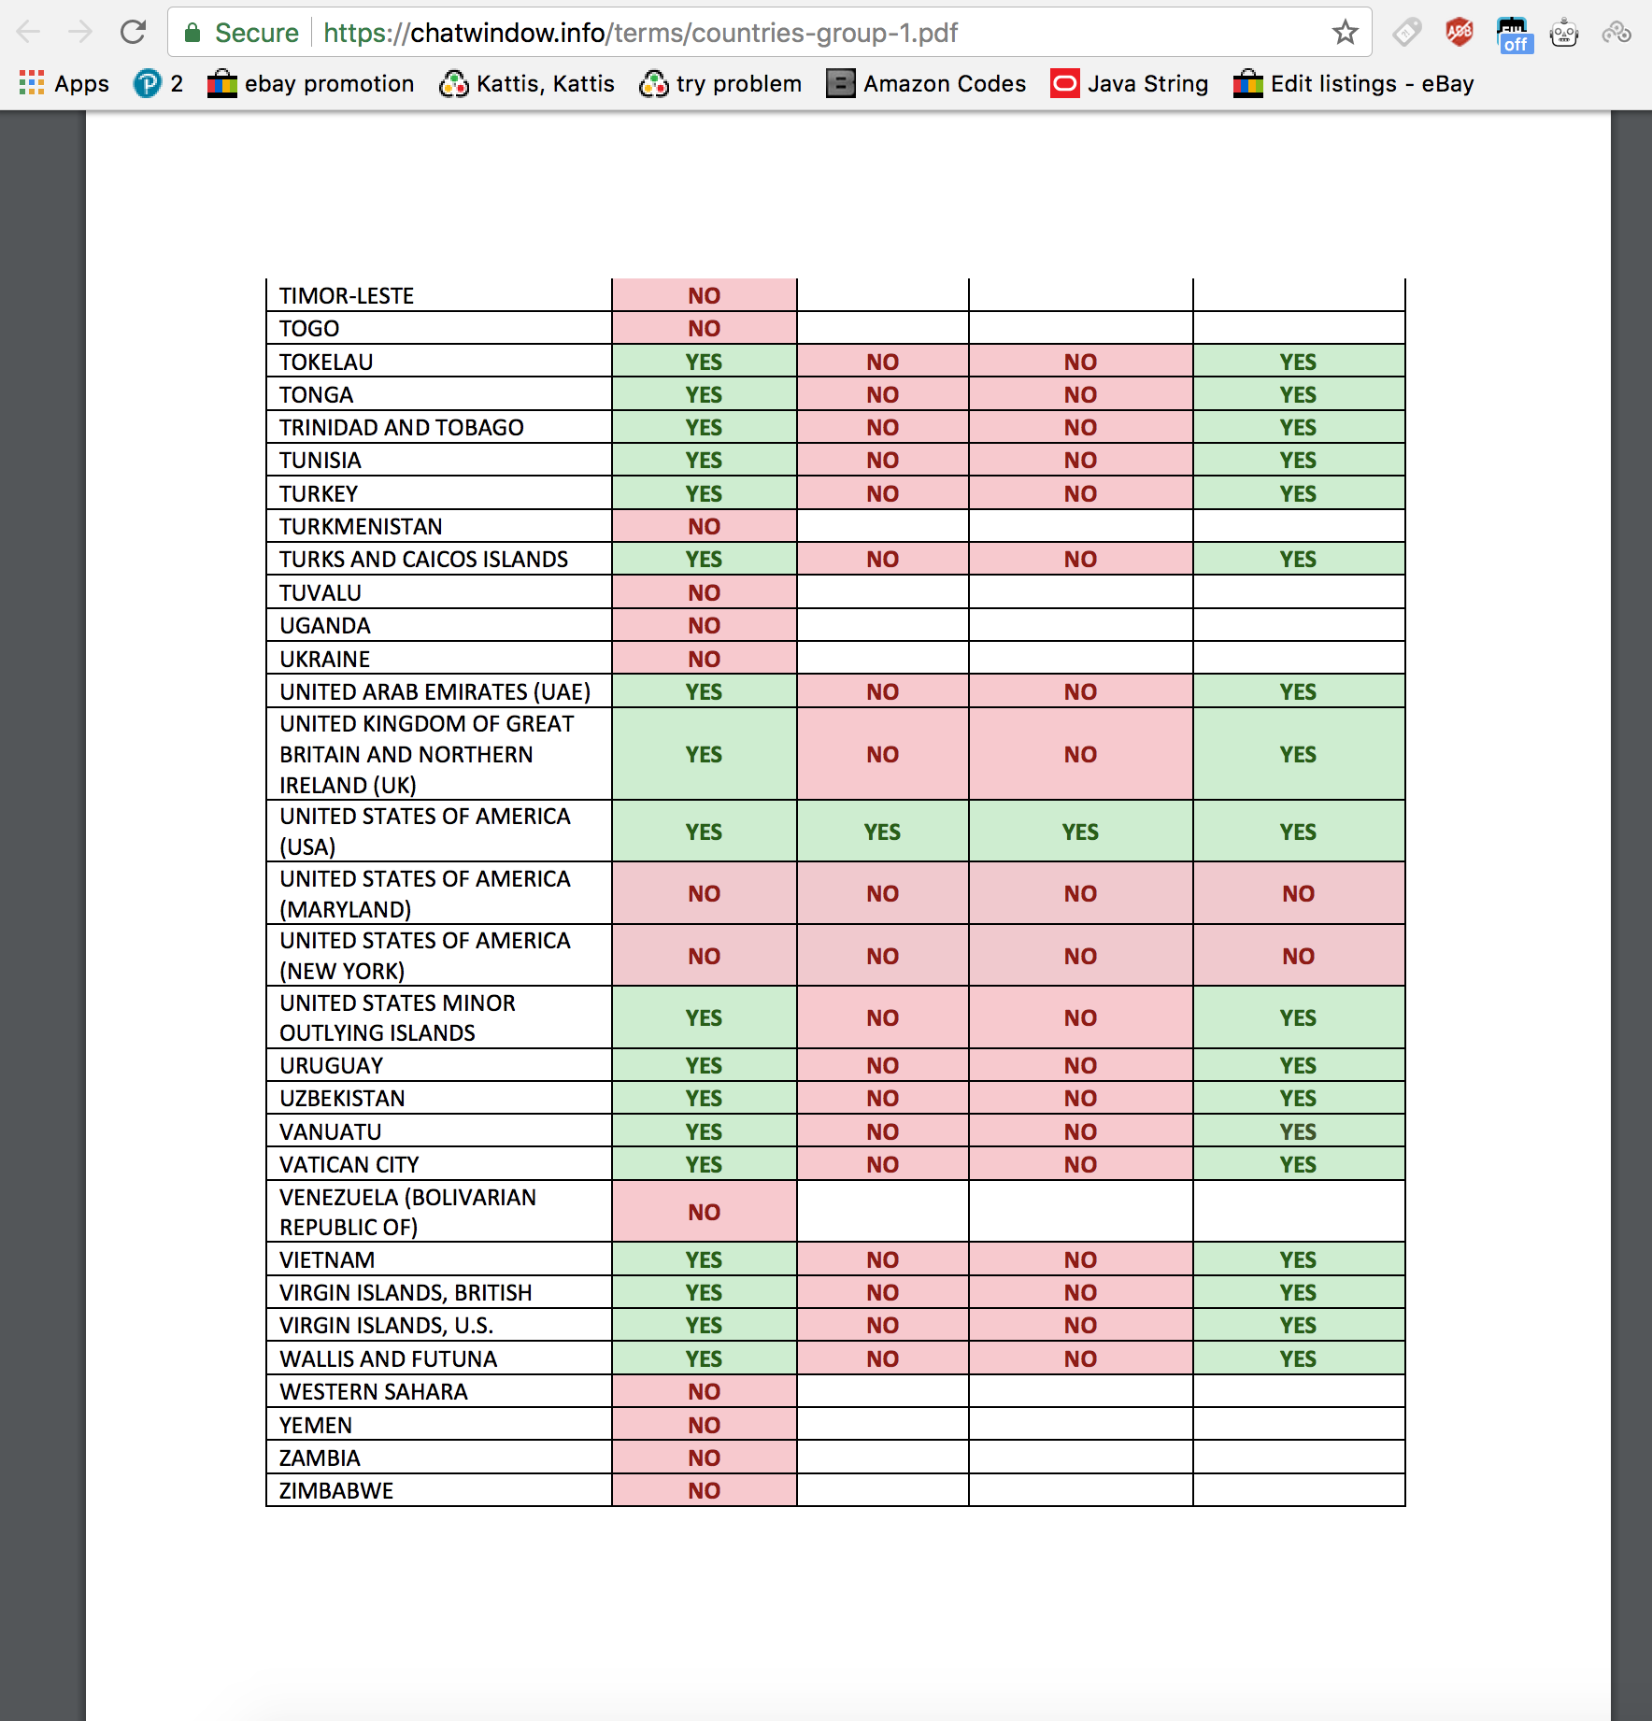Click the 'UGANDA' country cell
Screen dimensions: 1652x1721
point(439,625)
